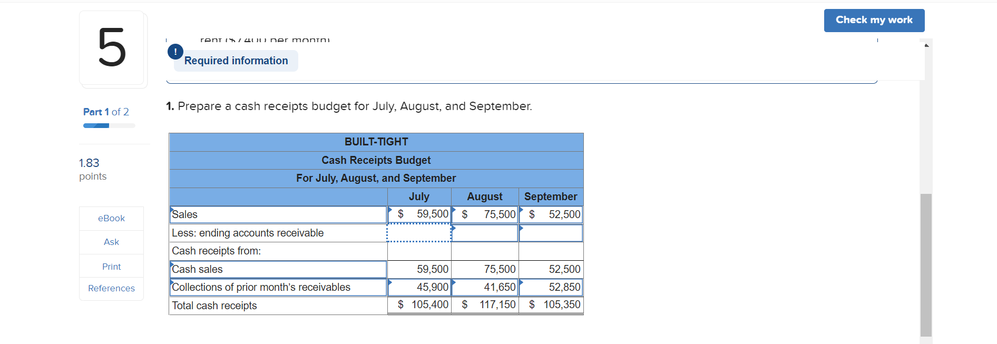Viewport: 997px width, 344px height.
Task: Click the Part 1 of 2 indicator
Action: (x=106, y=112)
